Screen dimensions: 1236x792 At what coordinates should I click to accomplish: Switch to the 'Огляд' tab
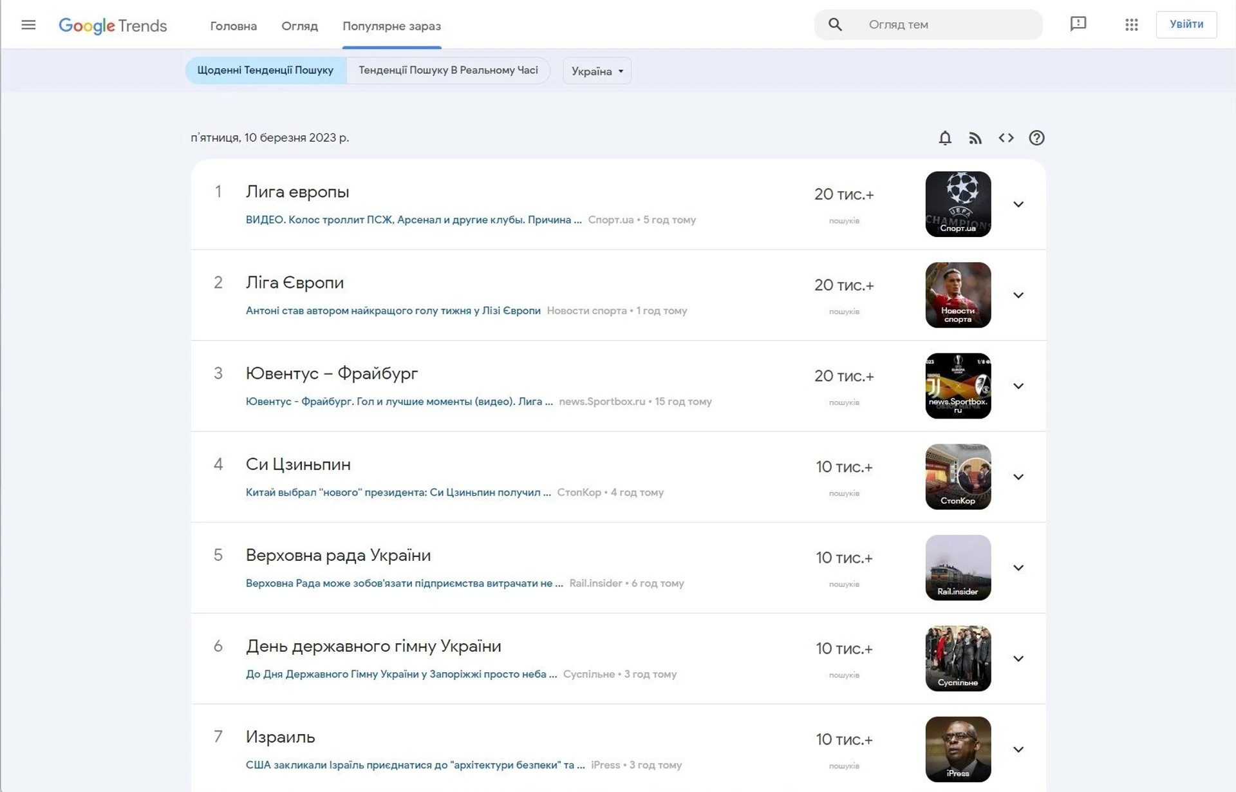tap(299, 26)
